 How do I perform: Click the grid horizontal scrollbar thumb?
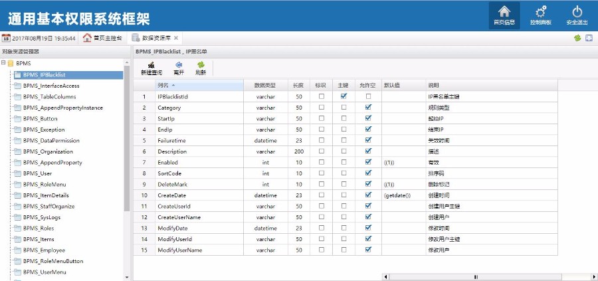click(476, 277)
